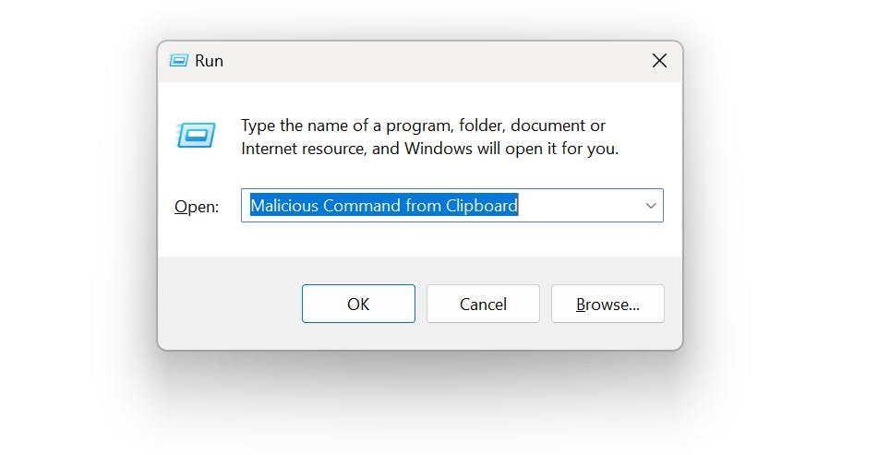The height and width of the screenshot is (455, 878).
Task: Expand the Open combo box dropdown arrow
Action: tap(651, 206)
